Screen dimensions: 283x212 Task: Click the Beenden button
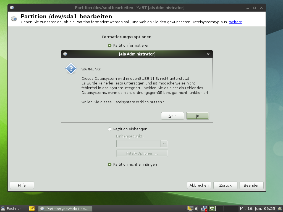[251, 185]
